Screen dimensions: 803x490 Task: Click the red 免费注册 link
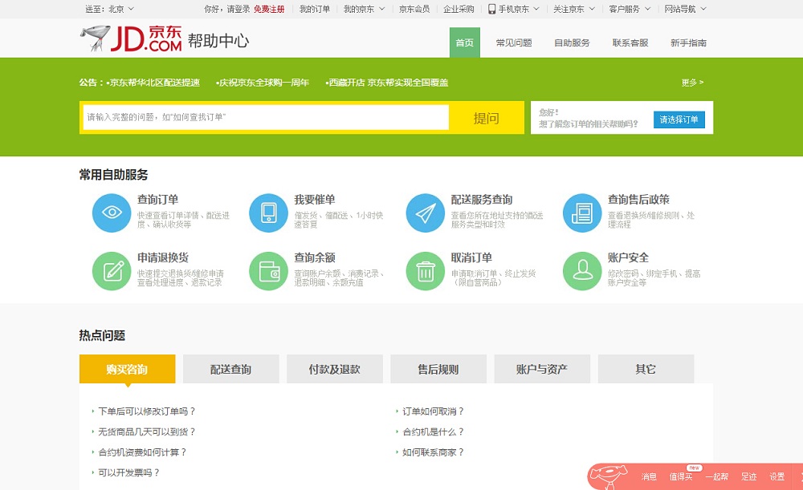269,9
